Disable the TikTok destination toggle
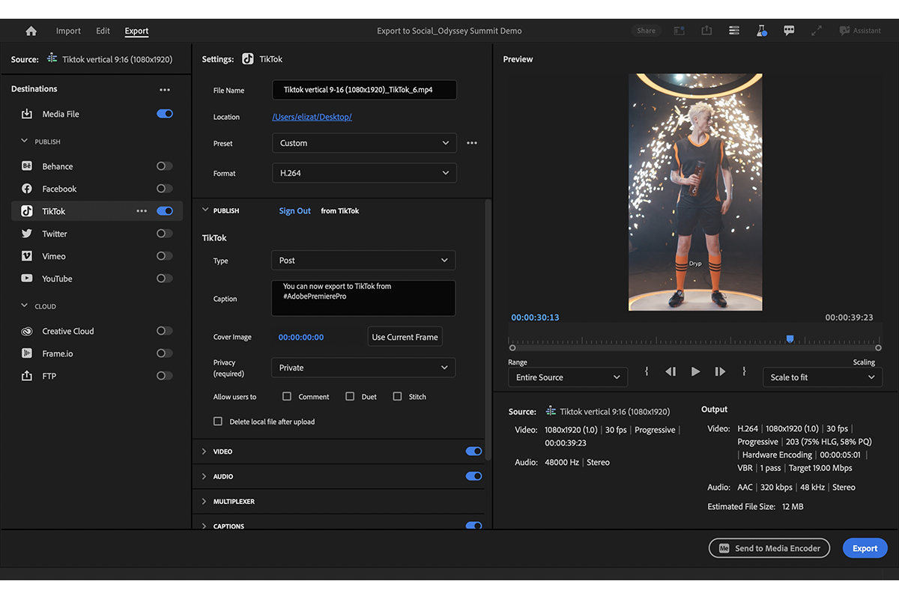 point(165,211)
